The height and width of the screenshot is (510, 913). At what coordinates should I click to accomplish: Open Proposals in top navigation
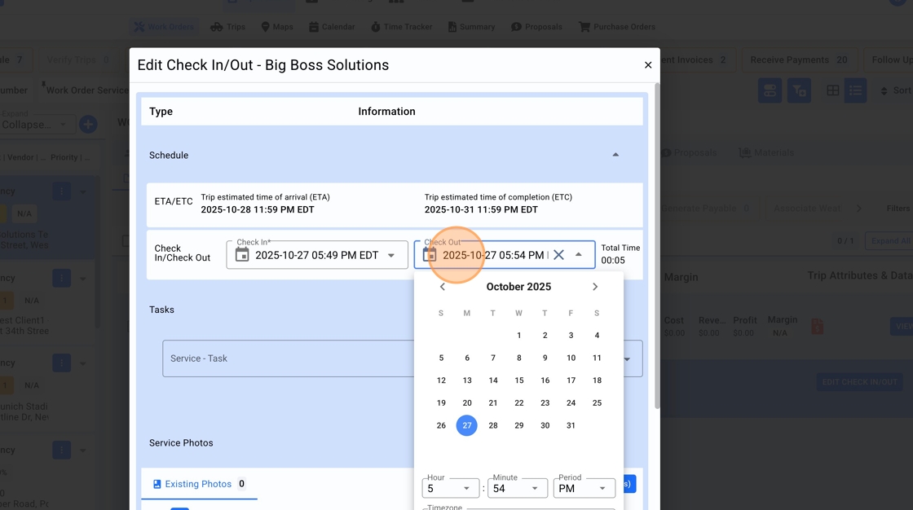coord(536,27)
